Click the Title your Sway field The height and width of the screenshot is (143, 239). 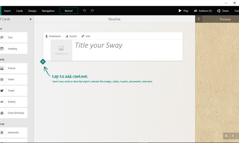(127, 50)
